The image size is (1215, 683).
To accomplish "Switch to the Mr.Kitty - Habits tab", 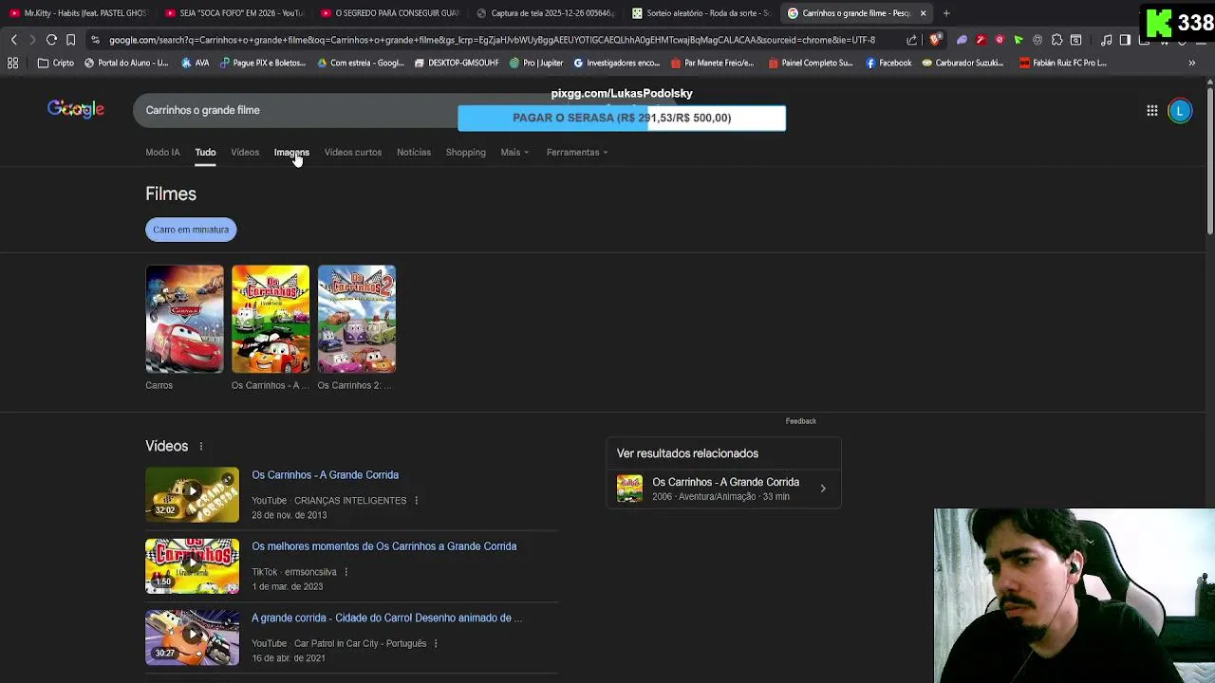I will point(77,13).
